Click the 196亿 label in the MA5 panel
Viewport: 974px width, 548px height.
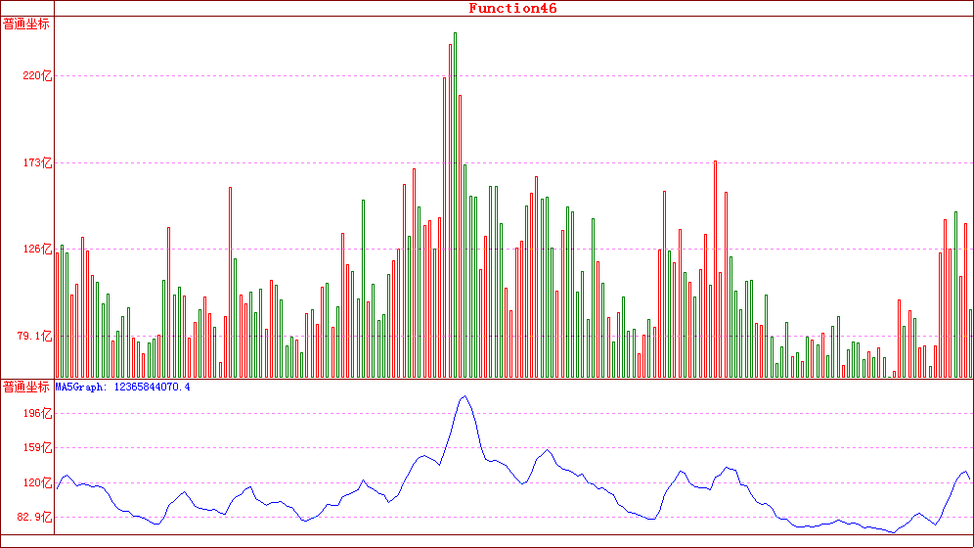tap(37, 414)
